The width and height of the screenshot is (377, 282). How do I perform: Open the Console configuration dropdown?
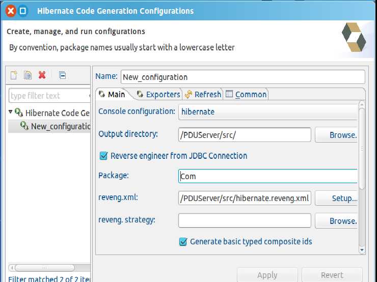[268, 111]
